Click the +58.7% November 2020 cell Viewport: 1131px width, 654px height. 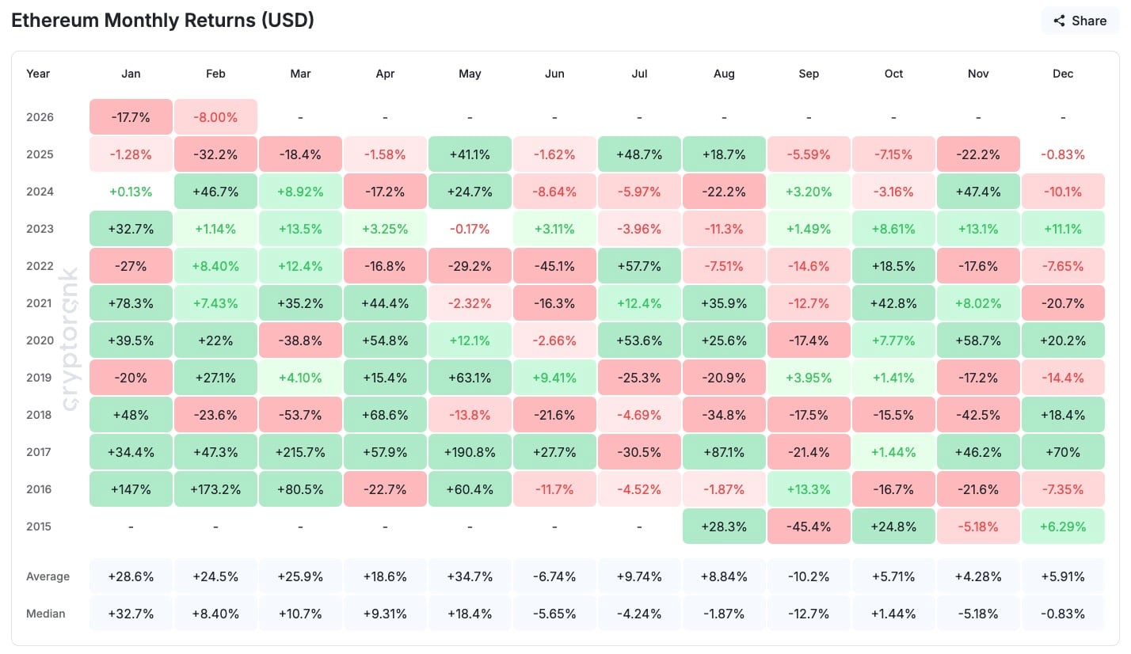pos(978,340)
